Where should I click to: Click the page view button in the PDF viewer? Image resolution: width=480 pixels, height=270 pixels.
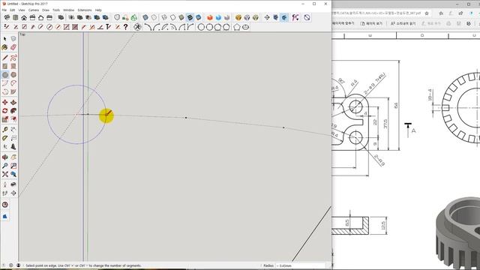tap(371, 23)
